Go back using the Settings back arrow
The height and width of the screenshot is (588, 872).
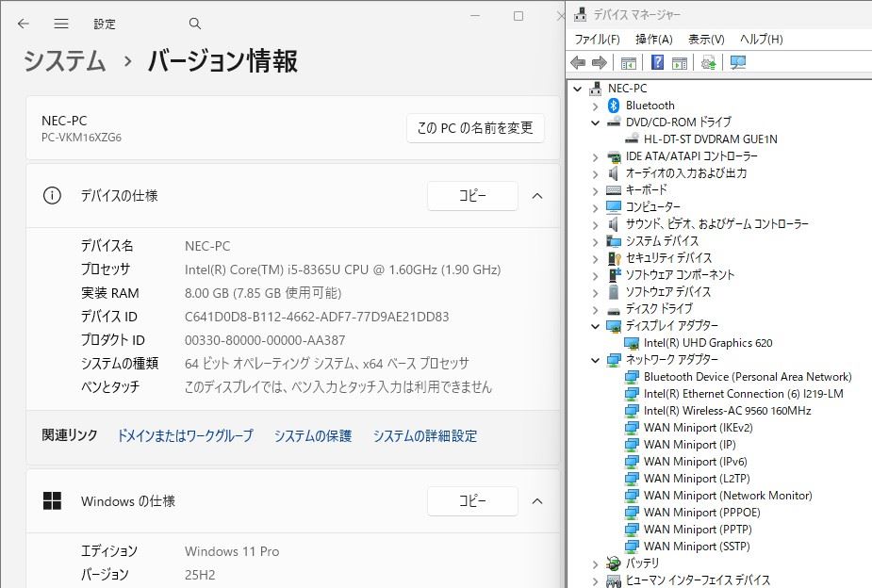click(24, 24)
